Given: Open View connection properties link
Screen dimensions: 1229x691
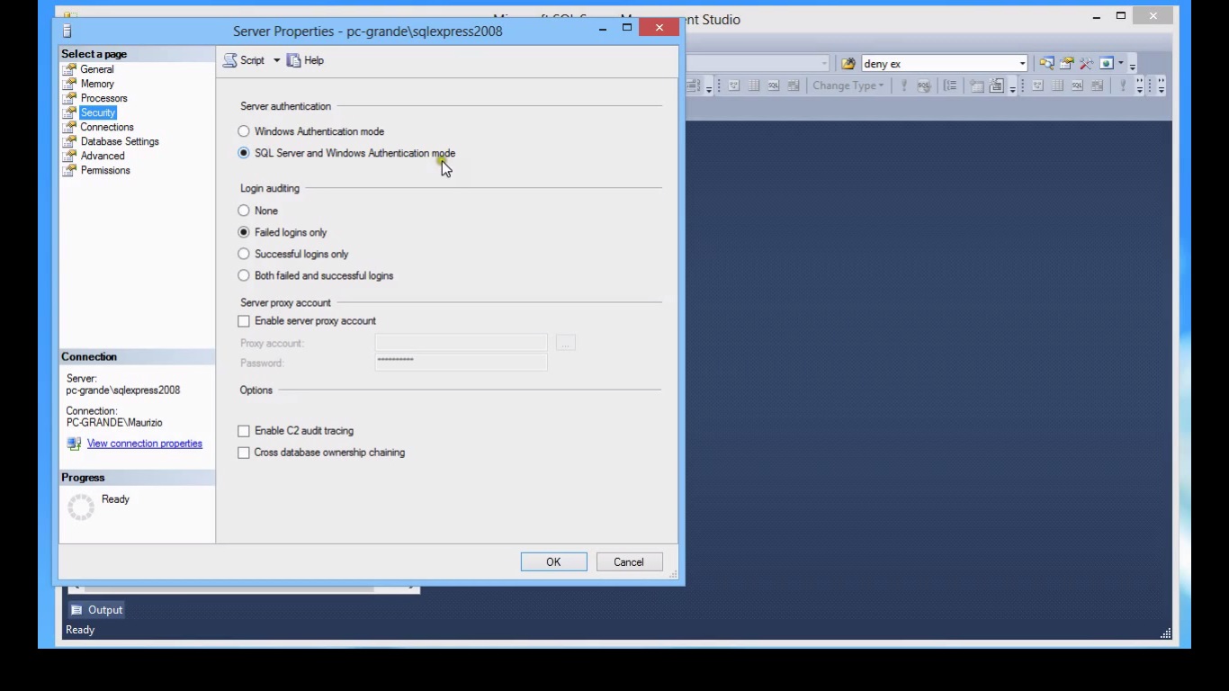Looking at the screenshot, I should [x=145, y=444].
